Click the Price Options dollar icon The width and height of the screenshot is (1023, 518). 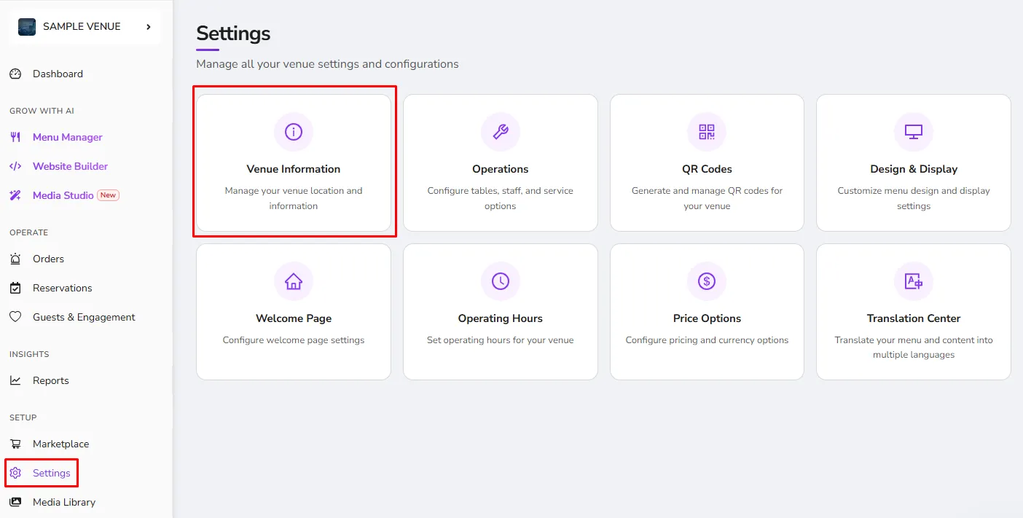click(707, 281)
